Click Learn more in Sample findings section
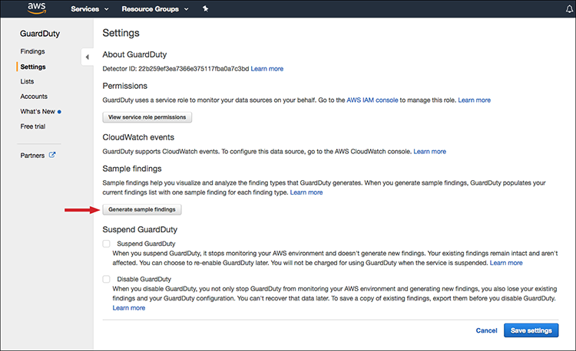 click(x=306, y=192)
